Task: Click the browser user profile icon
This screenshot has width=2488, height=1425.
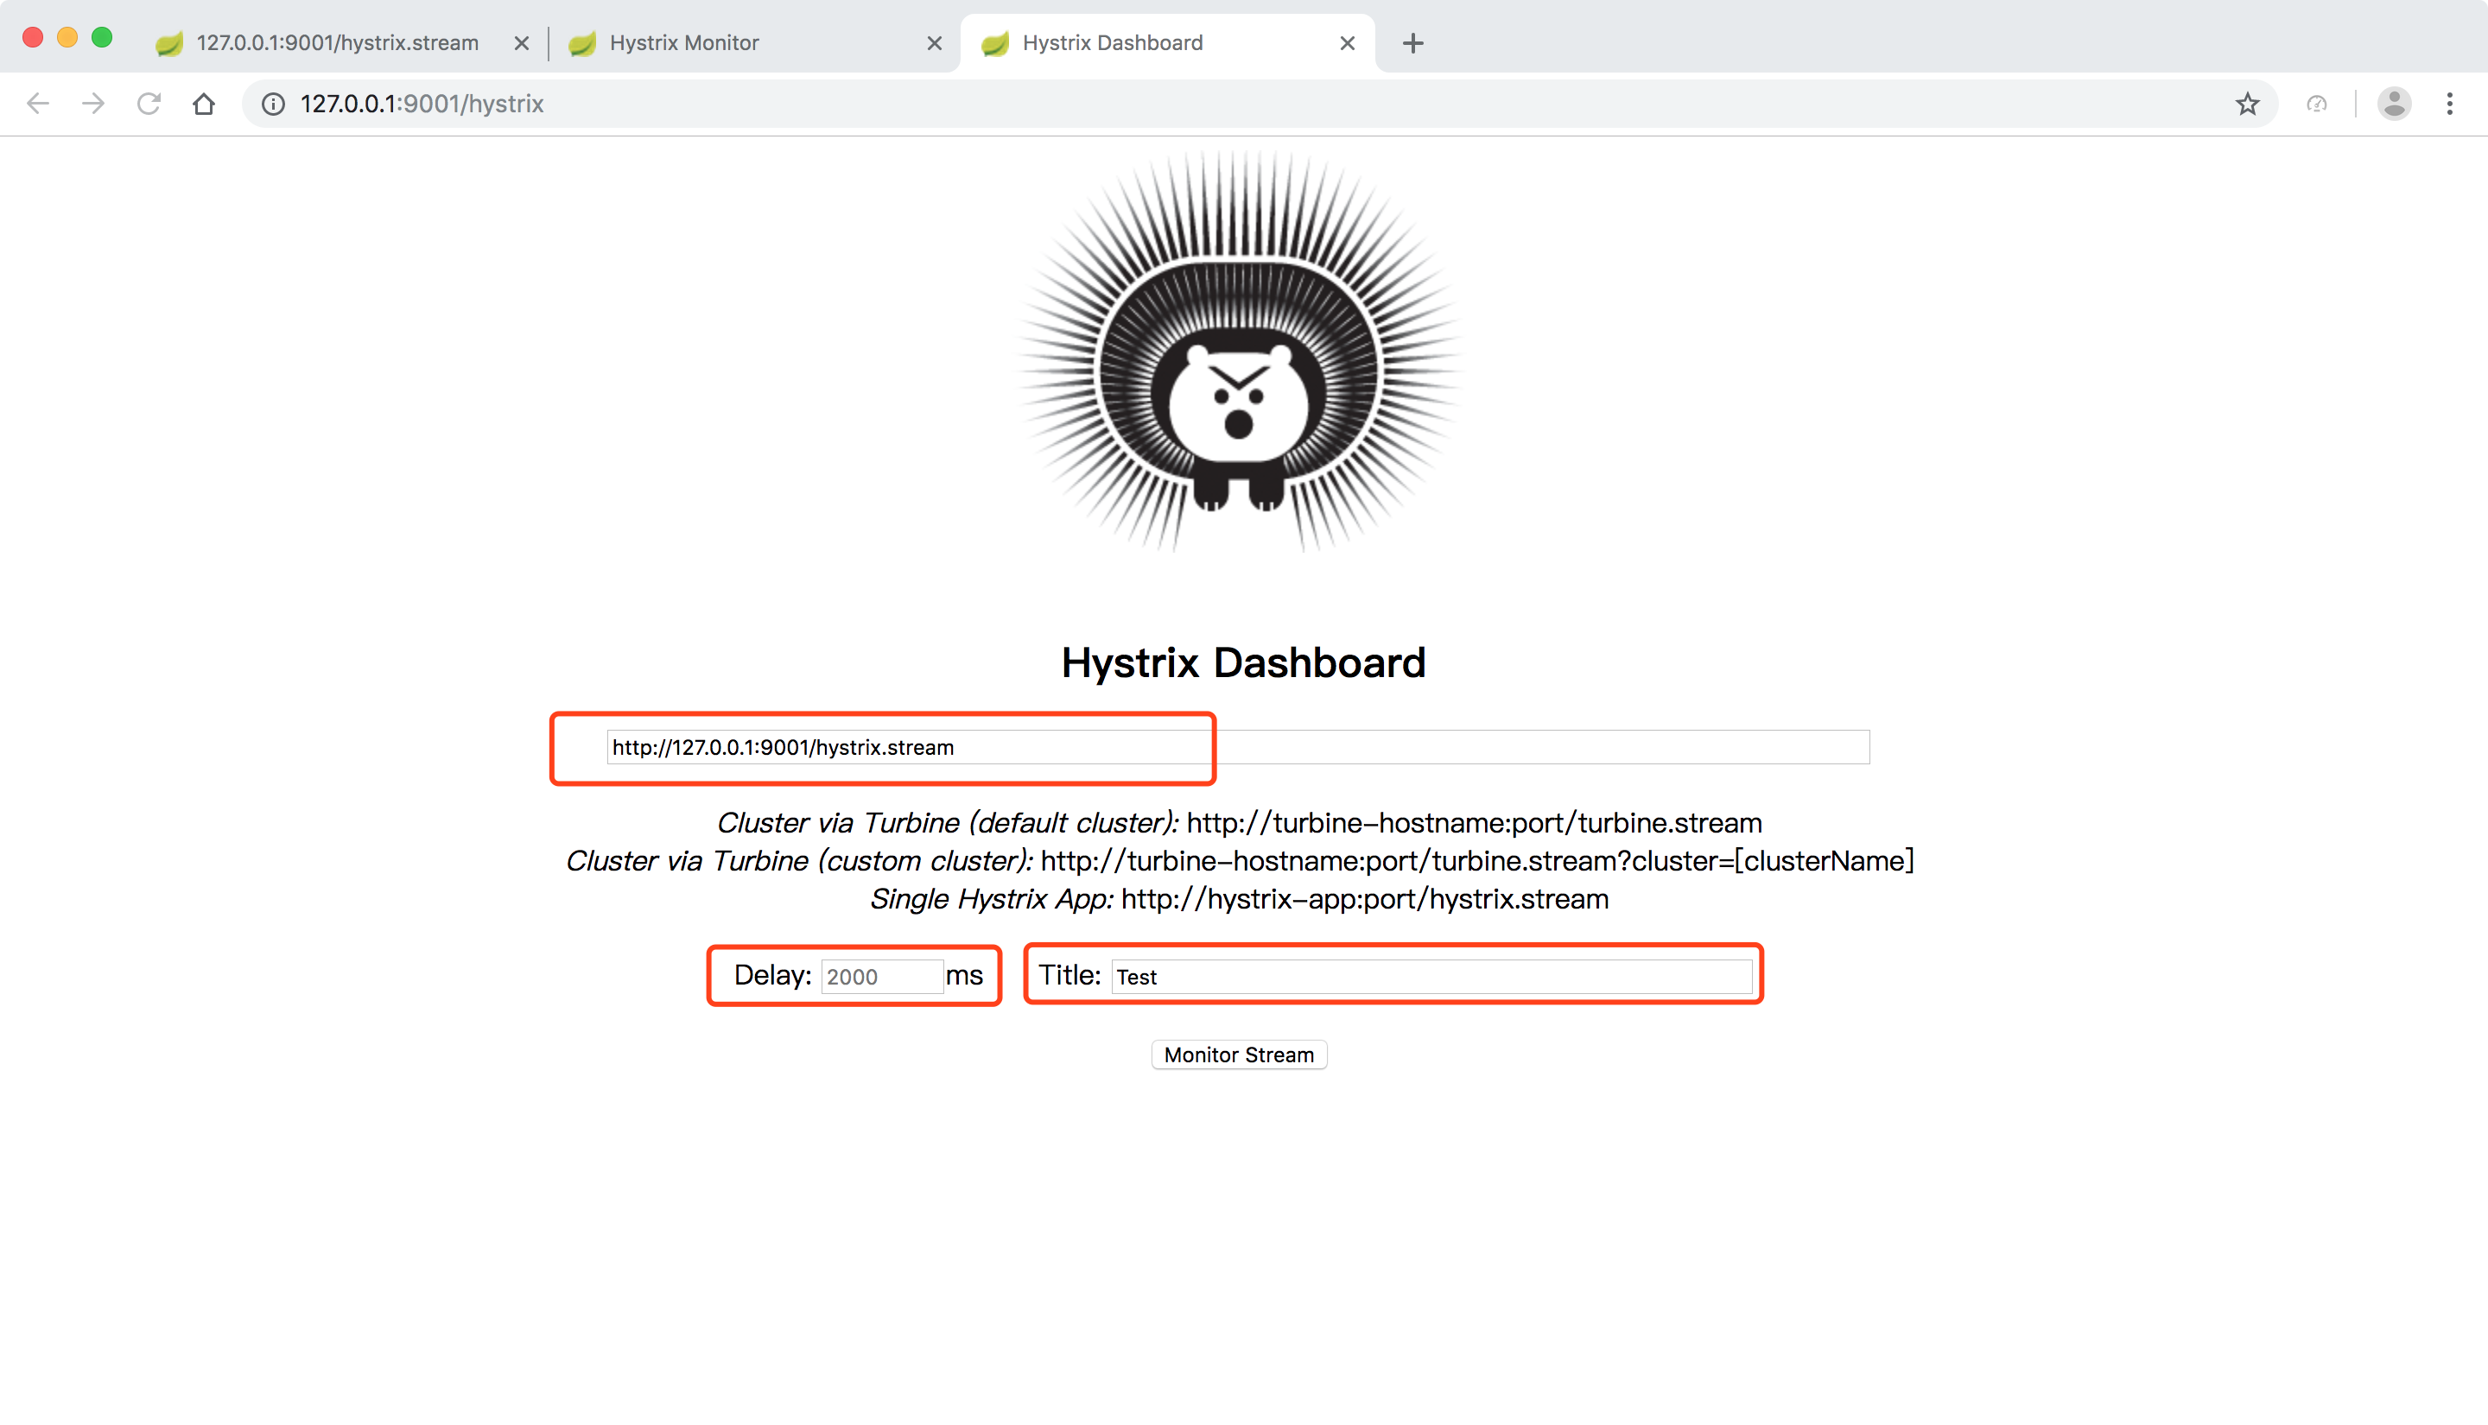Action: coord(2394,103)
